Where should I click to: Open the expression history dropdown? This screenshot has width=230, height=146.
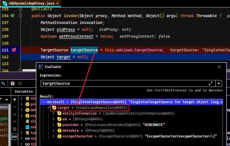pyautogui.click(x=219, y=83)
